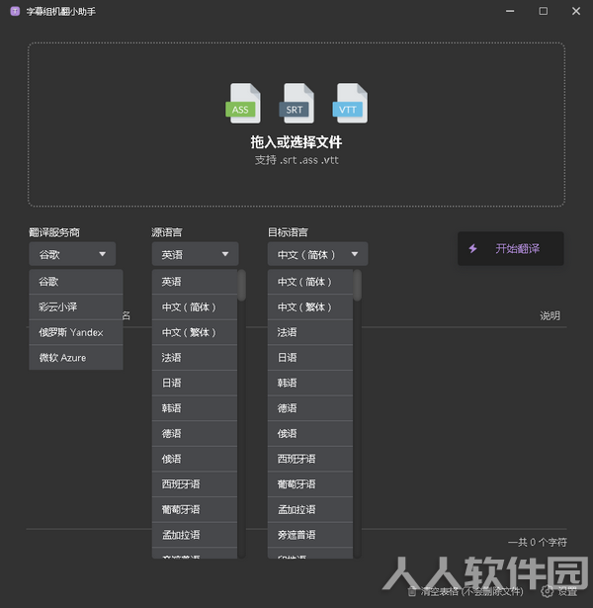The image size is (593, 608).
Task: Click 拖入或选择文件 to choose files
Action: (296, 142)
